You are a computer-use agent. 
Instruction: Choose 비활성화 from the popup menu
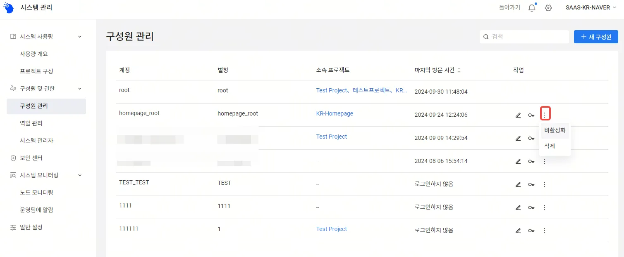click(555, 131)
